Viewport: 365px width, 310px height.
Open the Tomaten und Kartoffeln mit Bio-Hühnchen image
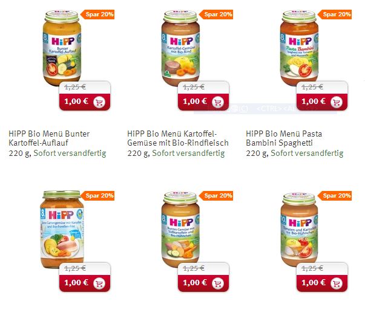coord(299,230)
